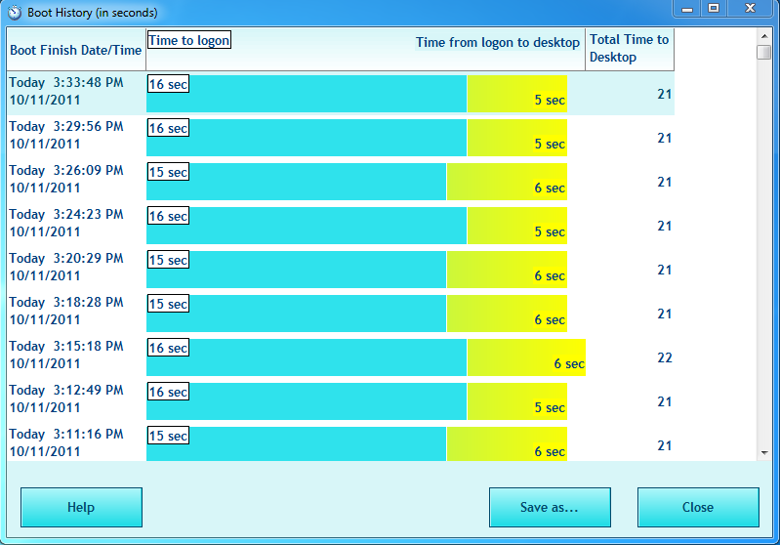Select the 3:12:49 PM boot entry

click(x=341, y=400)
